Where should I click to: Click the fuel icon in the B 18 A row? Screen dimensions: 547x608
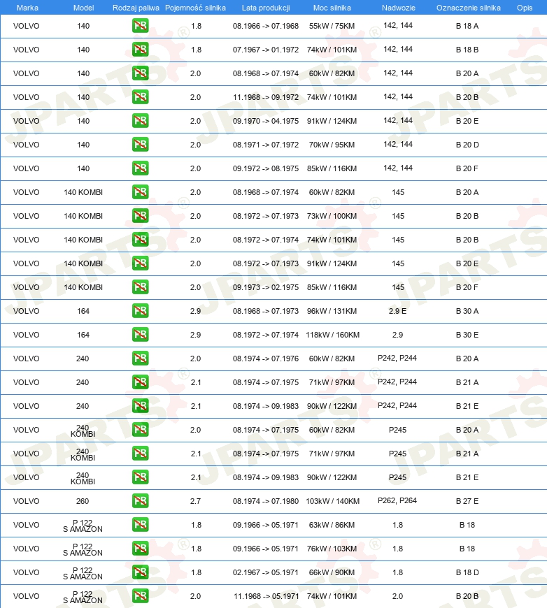tap(140, 26)
